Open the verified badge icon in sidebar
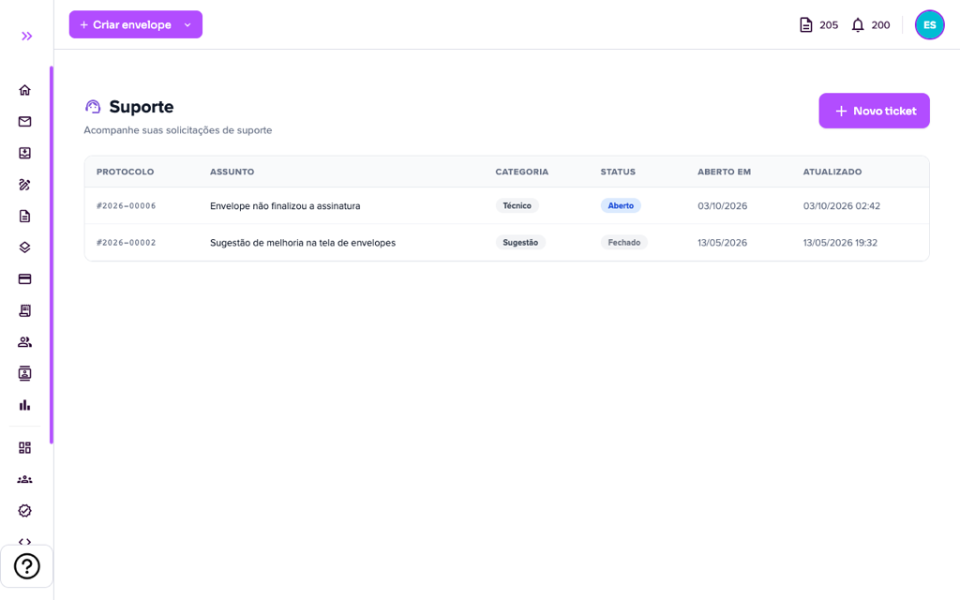This screenshot has height=600, width=960. tap(24, 511)
